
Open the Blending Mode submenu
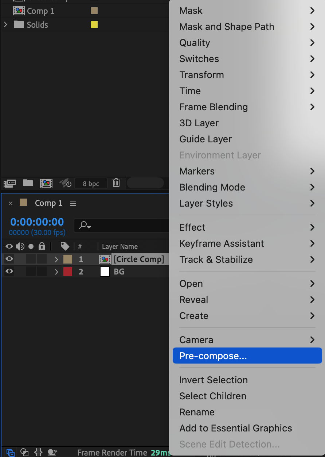pyautogui.click(x=212, y=187)
